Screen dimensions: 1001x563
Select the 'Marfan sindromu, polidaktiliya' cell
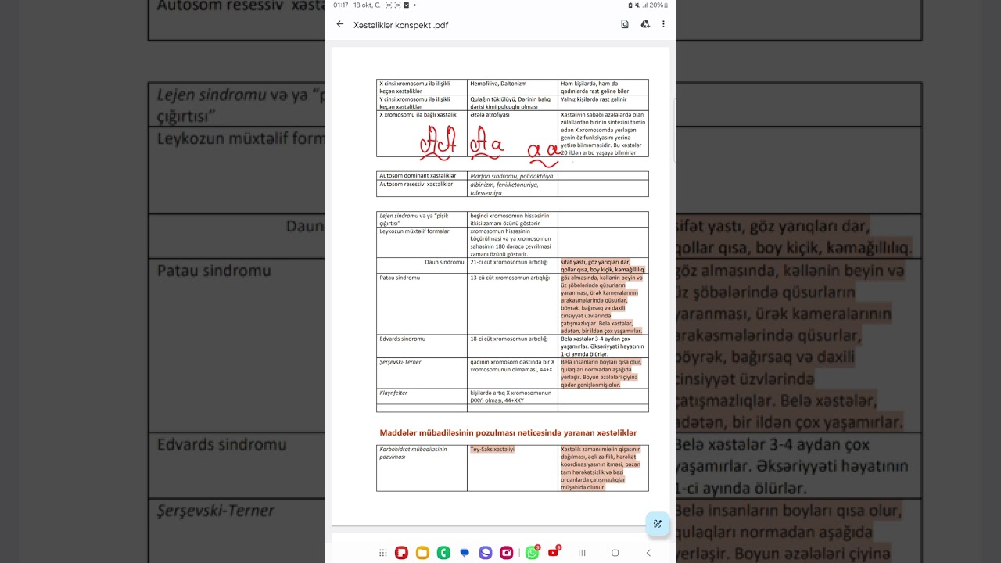click(x=512, y=176)
